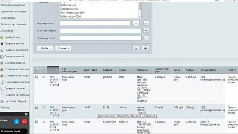This screenshot has width=238, height=134.
Task: Select [0106] Поставщик 0106 in list
Action: pos(72,13)
